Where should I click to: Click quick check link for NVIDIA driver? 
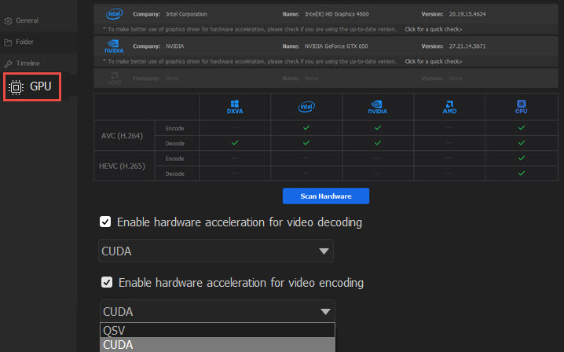click(434, 61)
